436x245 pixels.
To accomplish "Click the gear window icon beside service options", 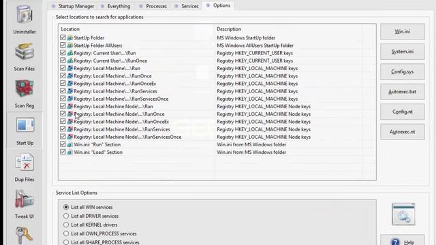I will click(403, 214).
